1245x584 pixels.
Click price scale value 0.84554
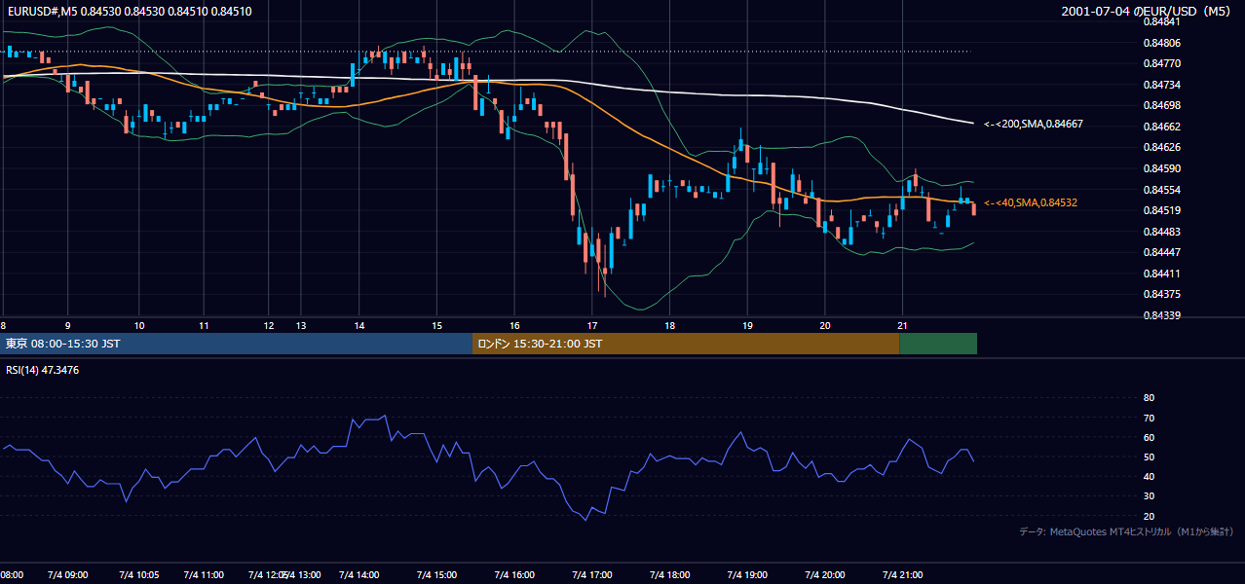[x=1161, y=190]
